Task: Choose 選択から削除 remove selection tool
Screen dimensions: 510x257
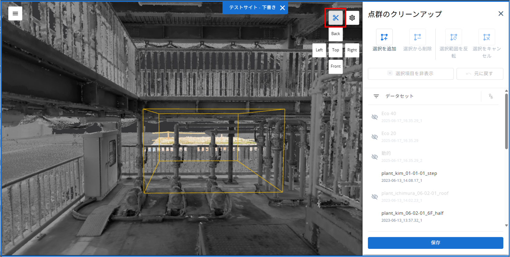Action: click(x=417, y=37)
